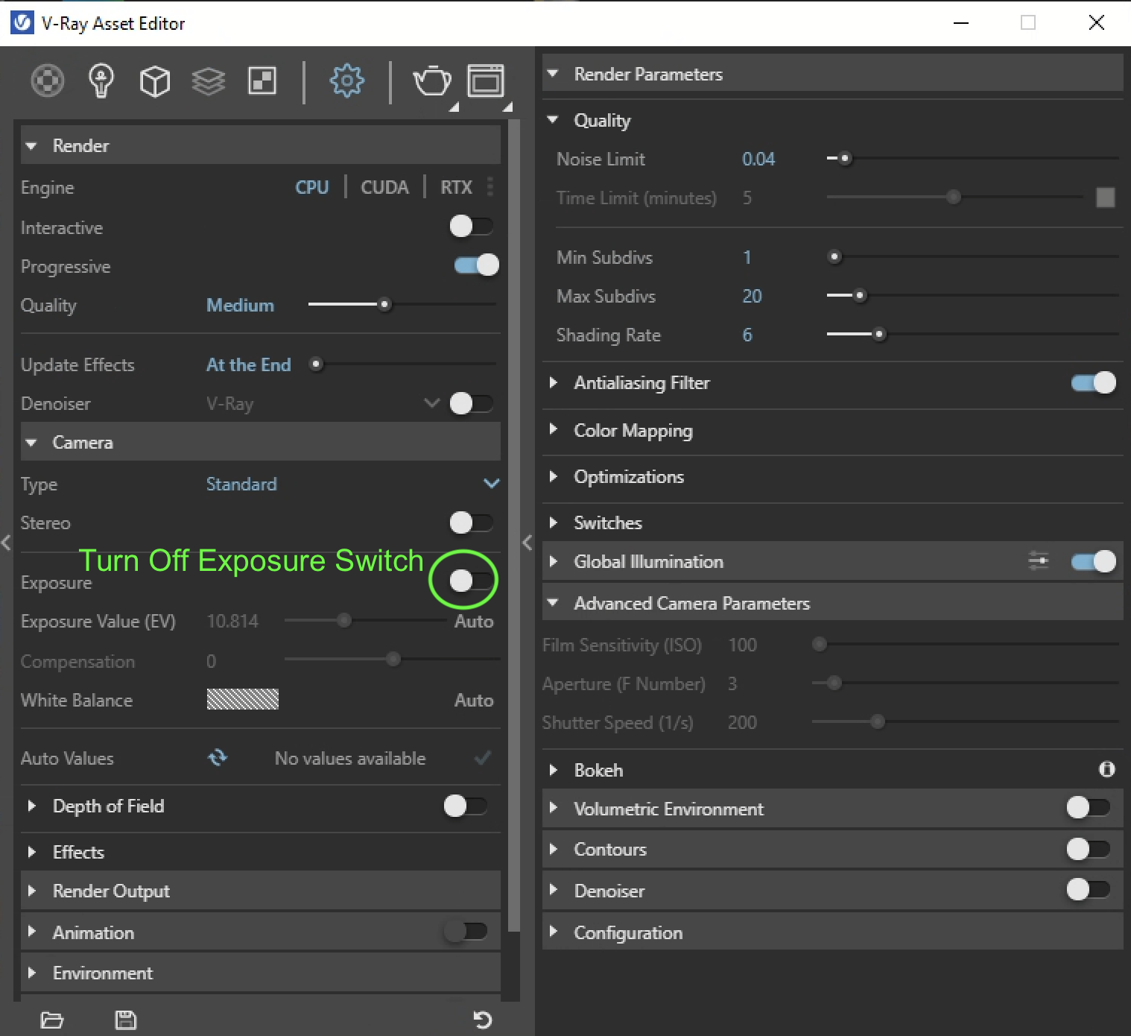The height and width of the screenshot is (1036, 1131).
Task: Open the Settings gear icon
Action: [346, 80]
